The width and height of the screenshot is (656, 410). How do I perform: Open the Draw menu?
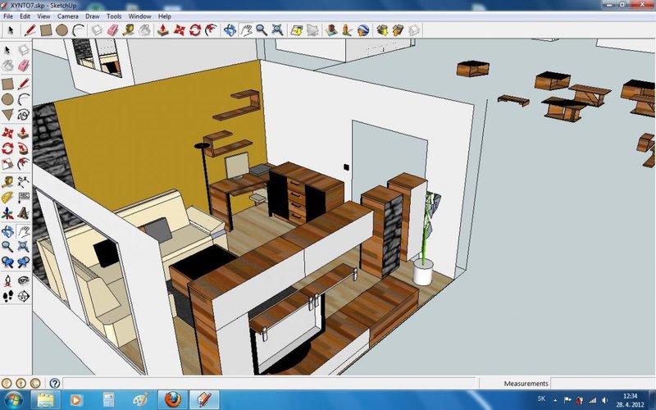93,16
